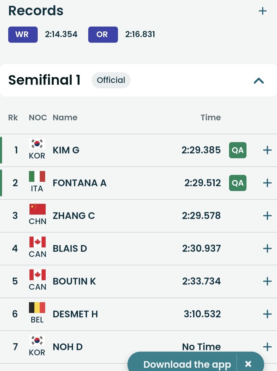Tap the Italy flag icon
This screenshot has height=371, width=277.
[x=37, y=177]
